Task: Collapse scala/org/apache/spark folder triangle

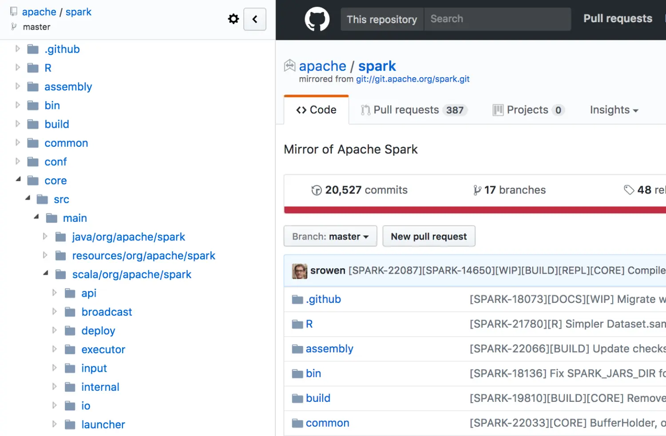Action: point(46,273)
